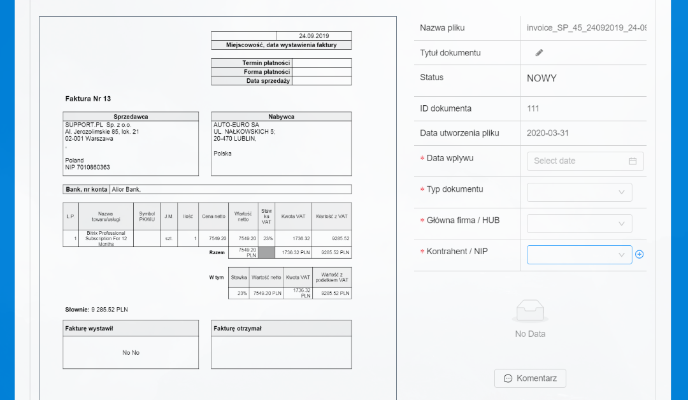
Task: Click the file creation date 2020-03-31
Action: coord(548,133)
